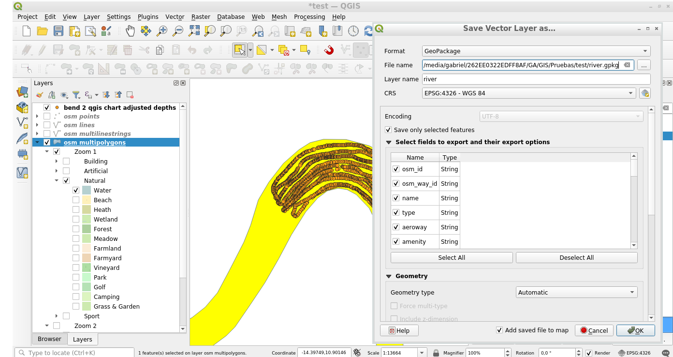Open Manage Map Themes eye icon

pyautogui.click(x=64, y=95)
